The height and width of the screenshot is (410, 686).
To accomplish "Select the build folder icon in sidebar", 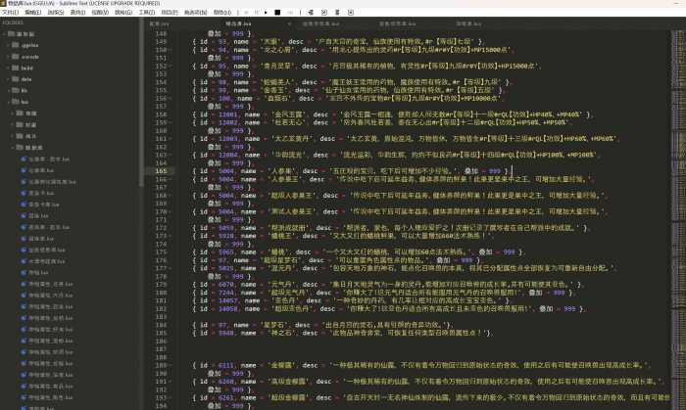I will tap(16, 68).
